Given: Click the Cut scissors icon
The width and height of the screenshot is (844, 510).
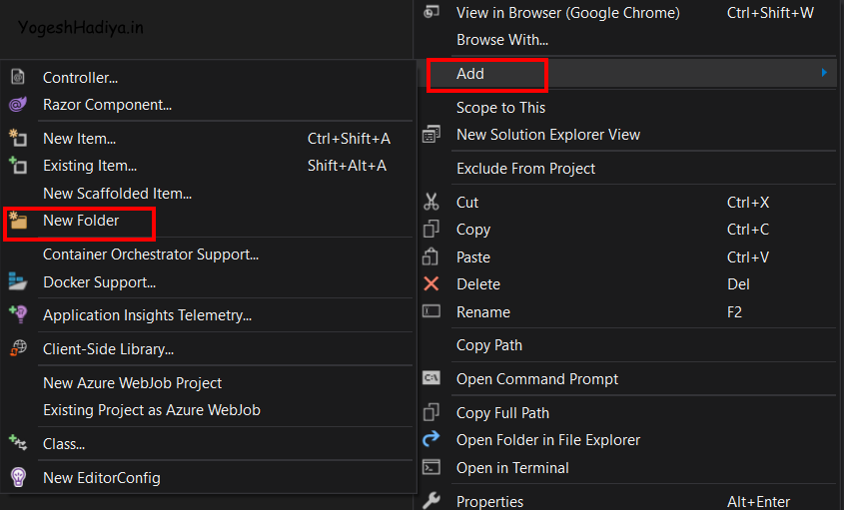Looking at the screenshot, I should pos(431,202).
